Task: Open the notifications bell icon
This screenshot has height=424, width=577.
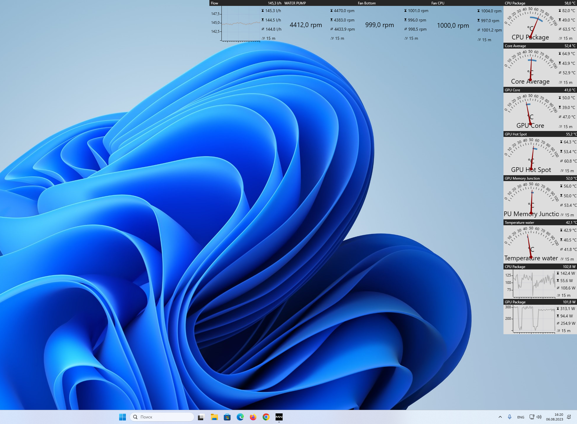Action: [569, 417]
